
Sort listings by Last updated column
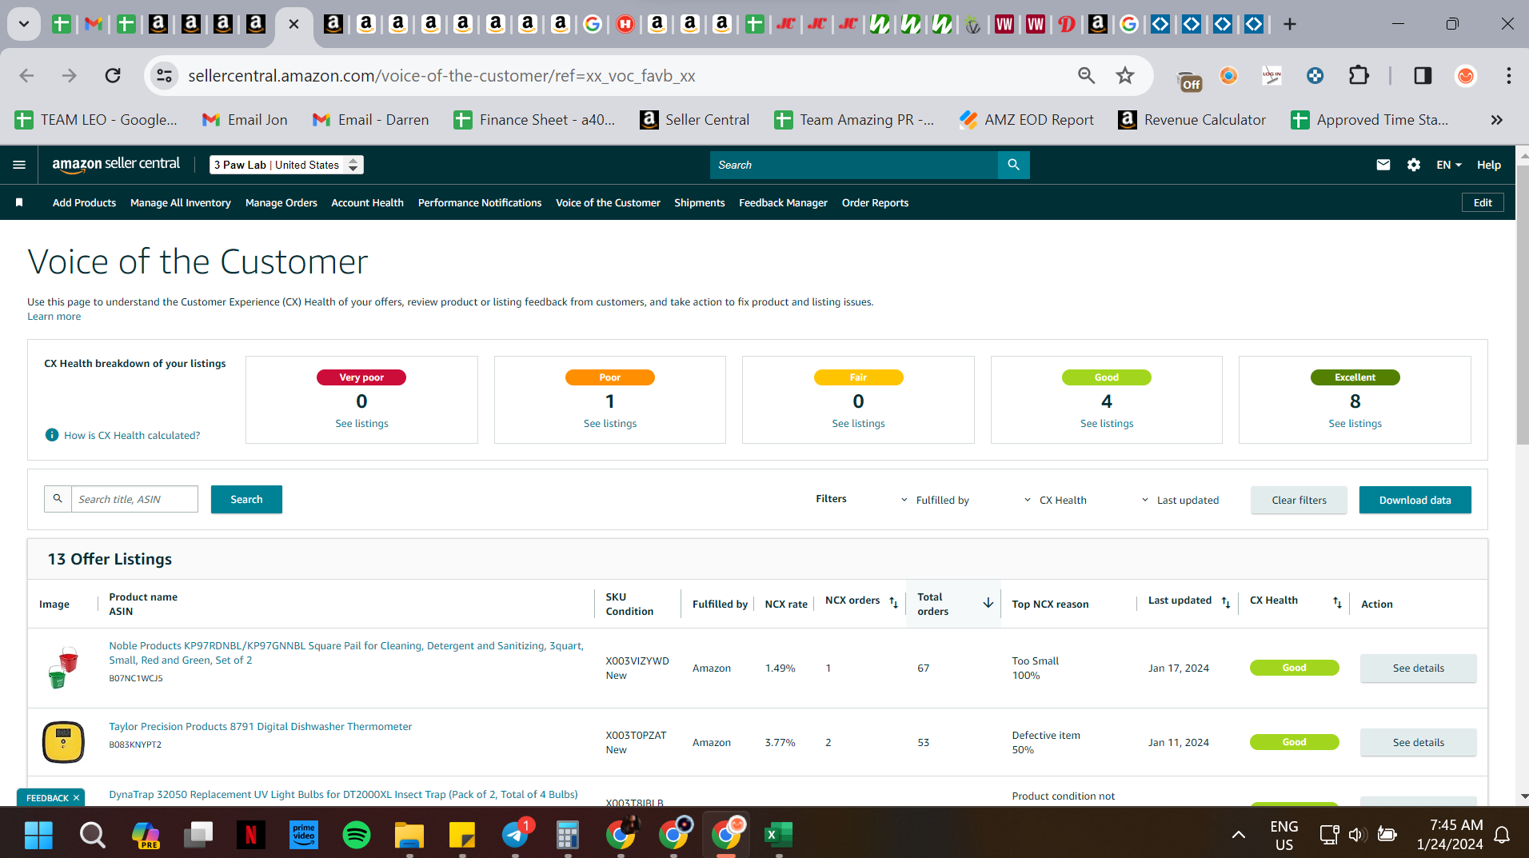point(1226,601)
